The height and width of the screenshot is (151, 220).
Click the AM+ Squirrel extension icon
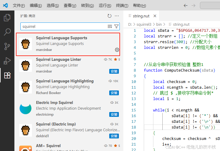click(x=26, y=148)
